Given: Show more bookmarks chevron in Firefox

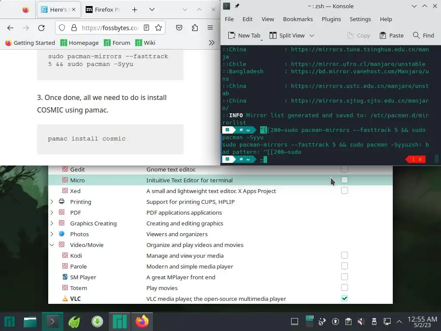Looking at the screenshot, I should pos(211,43).
